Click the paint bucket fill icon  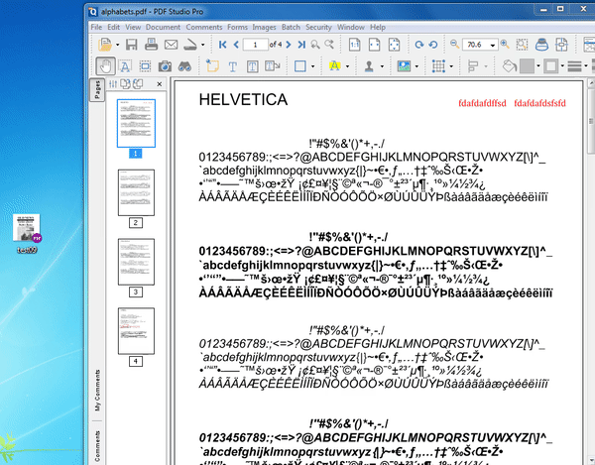click(x=510, y=66)
